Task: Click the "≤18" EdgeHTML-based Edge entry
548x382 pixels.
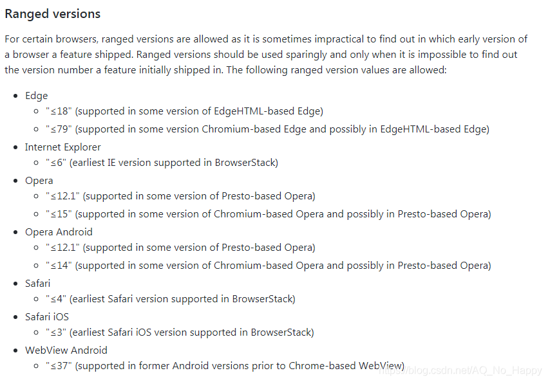Action: [185, 111]
